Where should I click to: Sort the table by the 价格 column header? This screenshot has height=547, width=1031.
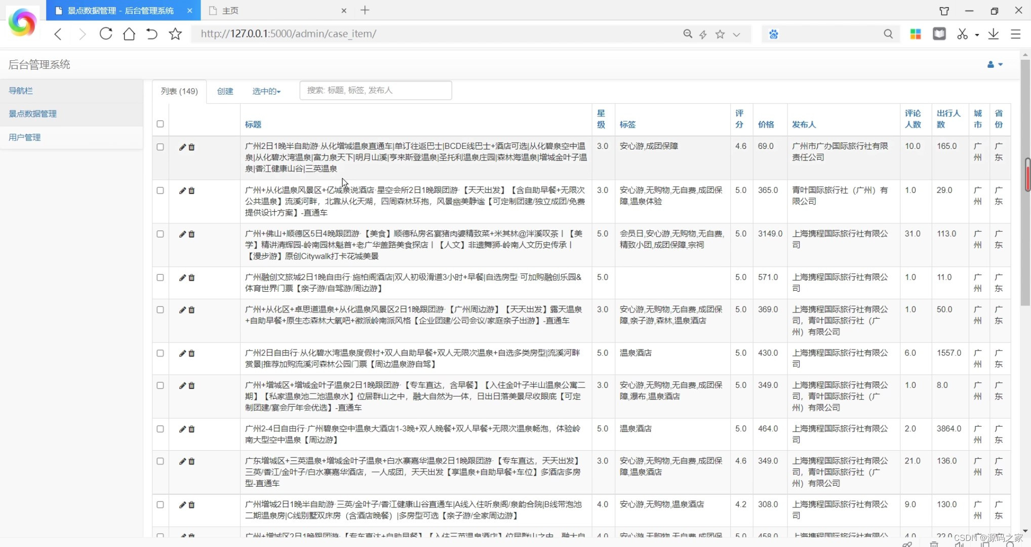766,124
